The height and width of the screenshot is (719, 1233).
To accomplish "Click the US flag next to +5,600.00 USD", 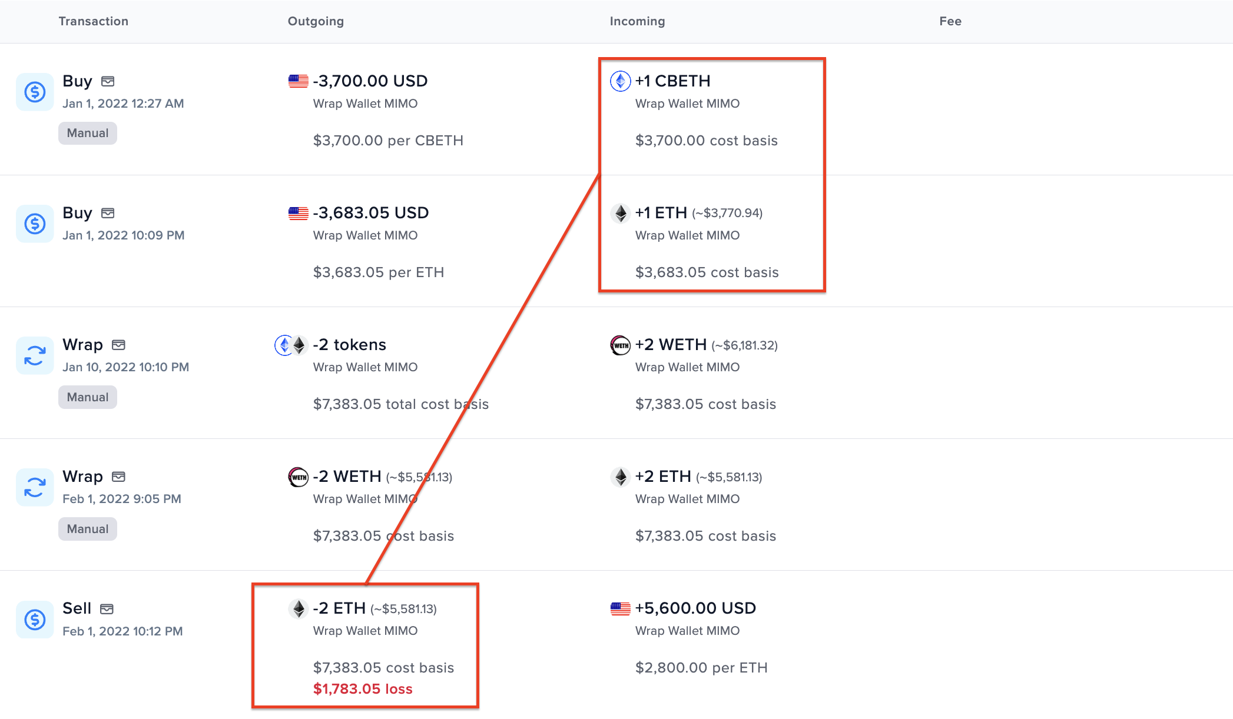I will click(621, 608).
